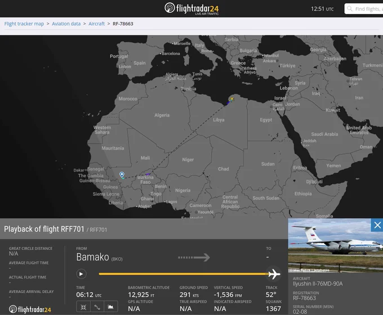This screenshot has height=315, width=383.
Task: Click the search magnifier icon
Action: [350, 9]
